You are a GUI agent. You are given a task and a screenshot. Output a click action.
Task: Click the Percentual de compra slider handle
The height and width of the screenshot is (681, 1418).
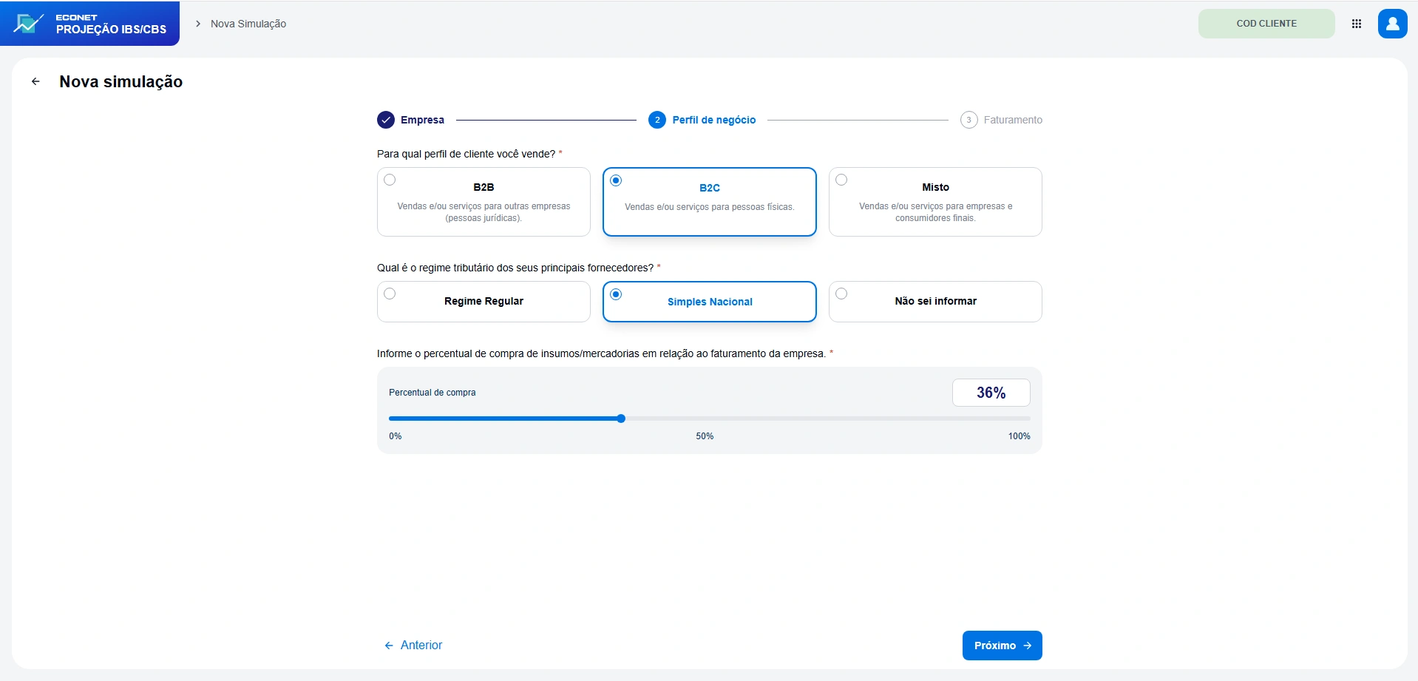(621, 419)
